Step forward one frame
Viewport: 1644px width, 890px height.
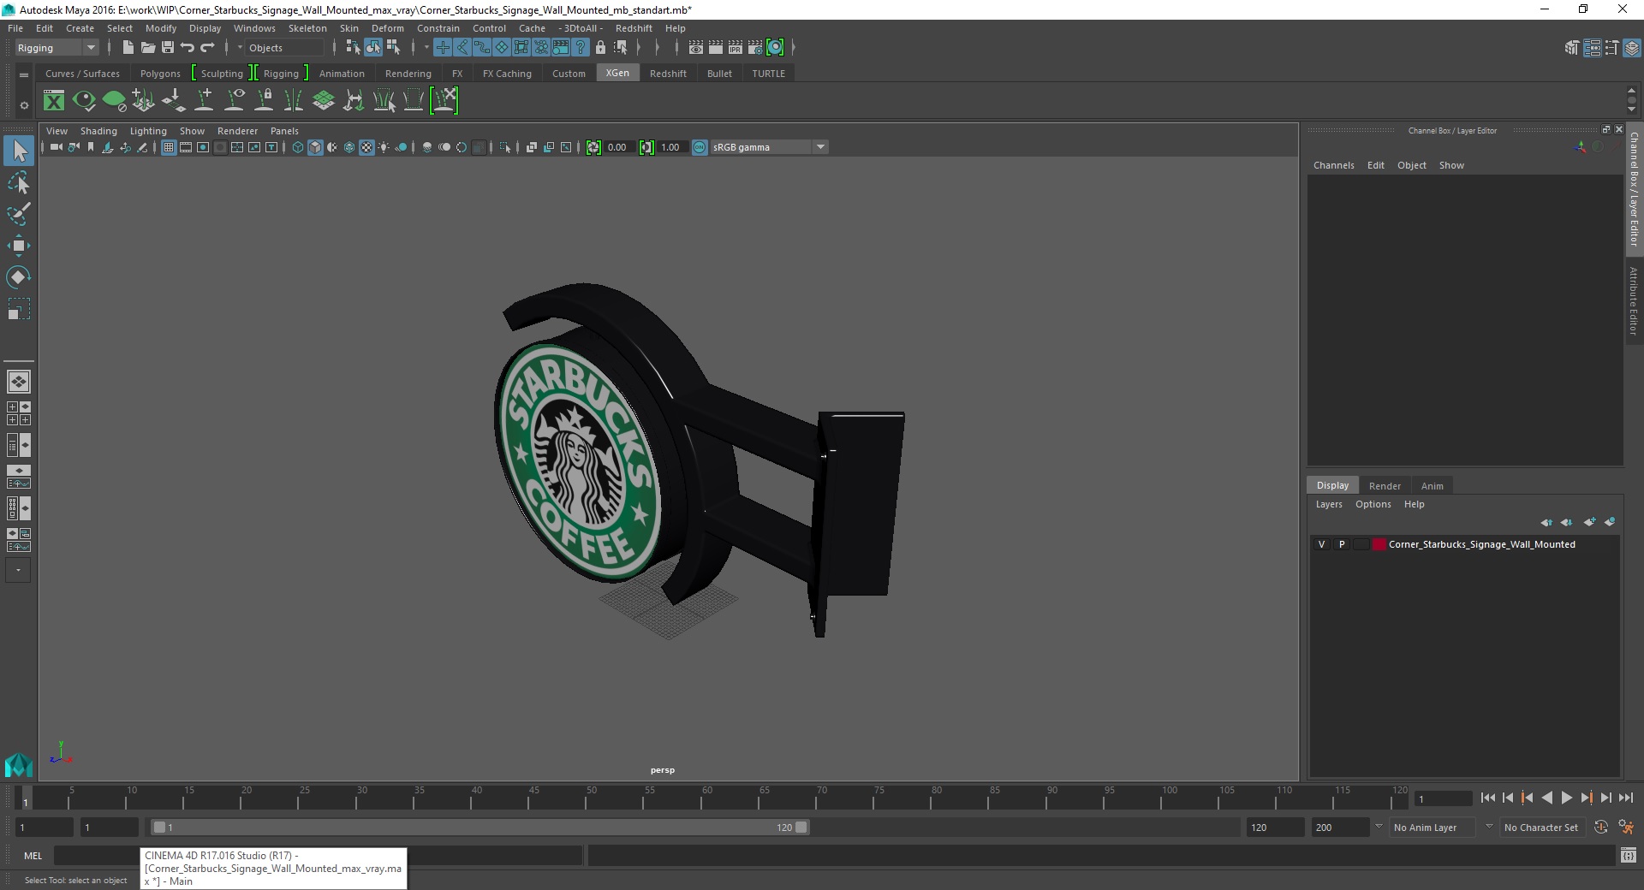point(1605,798)
